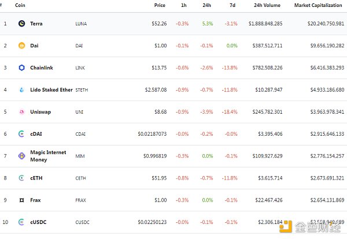Click Chainlink's price $13.75
The image size is (347, 239).
click(x=159, y=68)
